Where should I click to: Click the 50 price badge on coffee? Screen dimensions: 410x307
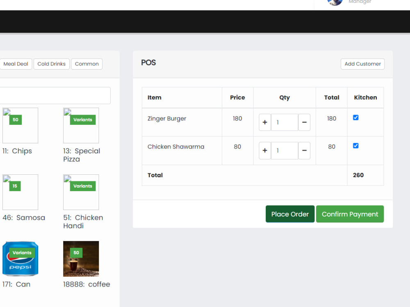point(76,253)
